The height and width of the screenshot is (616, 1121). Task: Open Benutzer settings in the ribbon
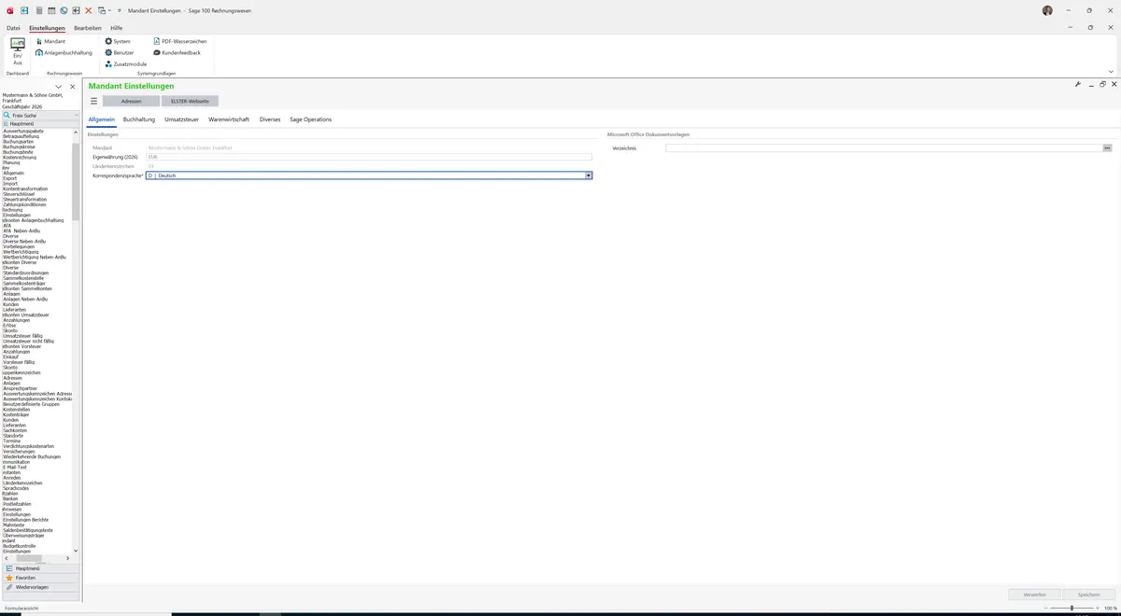120,52
